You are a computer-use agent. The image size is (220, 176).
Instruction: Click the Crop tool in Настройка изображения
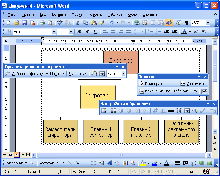[x=155, y=111]
